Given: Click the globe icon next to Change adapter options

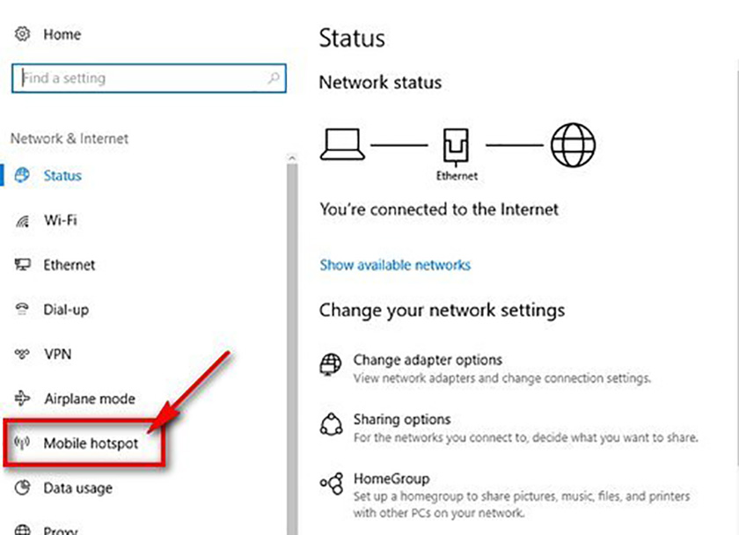Looking at the screenshot, I should point(331,364).
